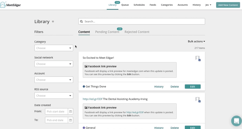Click the Date created label

click(x=42, y=105)
